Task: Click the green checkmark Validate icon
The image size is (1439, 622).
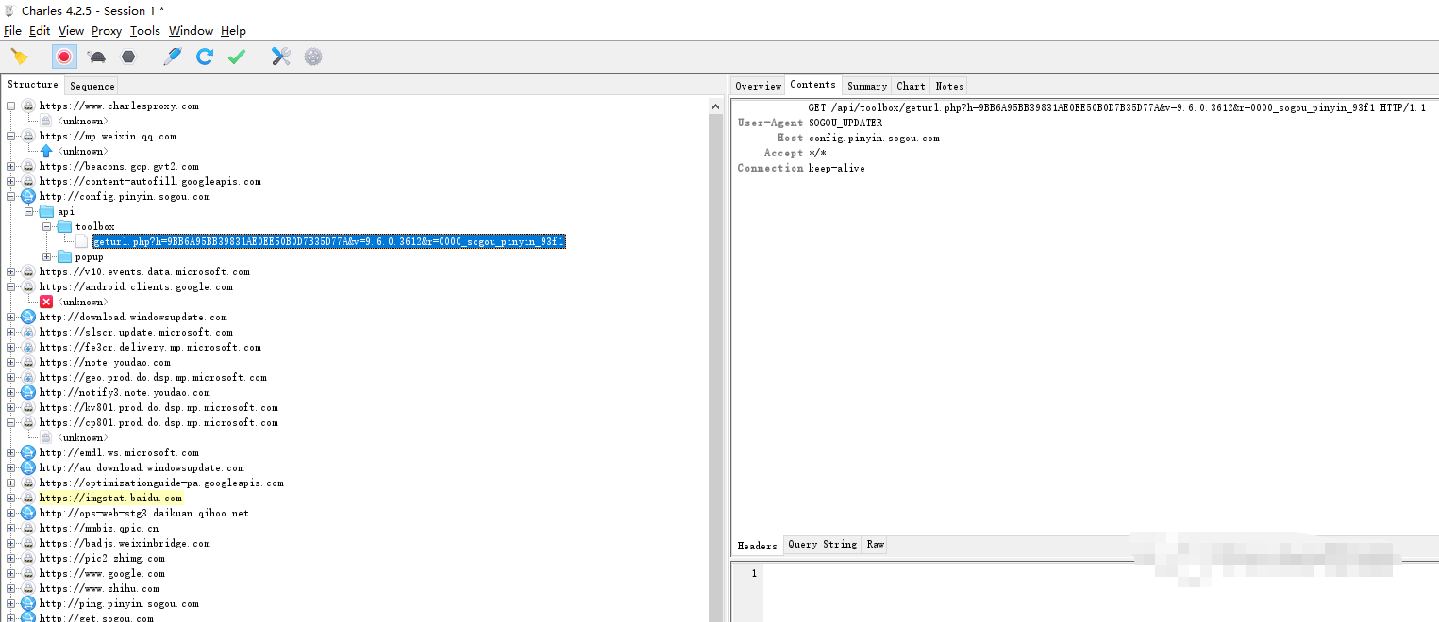Action: (236, 57)
